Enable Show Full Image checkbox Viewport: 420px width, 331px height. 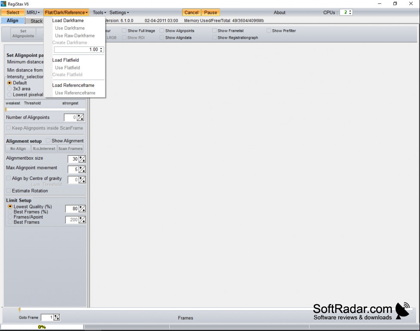pos(124,31)
